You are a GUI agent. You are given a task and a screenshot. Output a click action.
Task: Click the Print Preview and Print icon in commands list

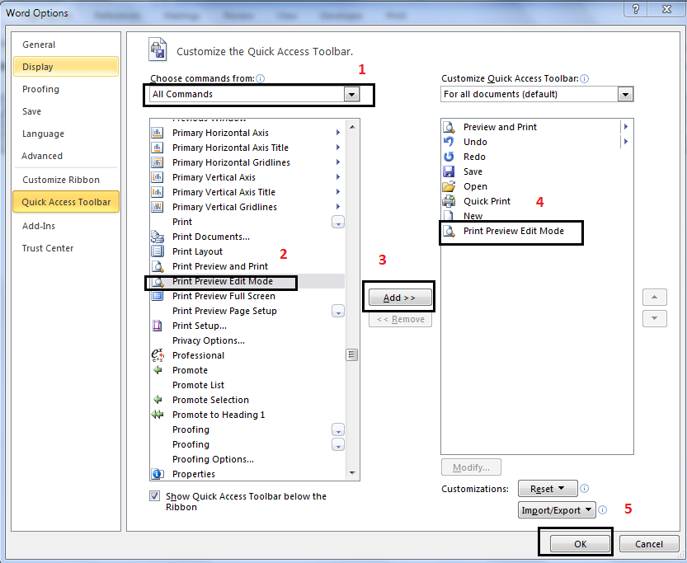[x=158, y=266]
